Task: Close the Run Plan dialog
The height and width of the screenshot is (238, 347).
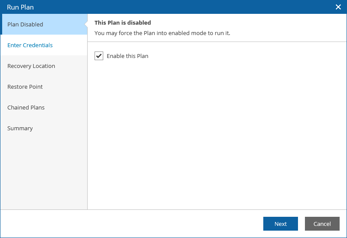Action: 338,7
